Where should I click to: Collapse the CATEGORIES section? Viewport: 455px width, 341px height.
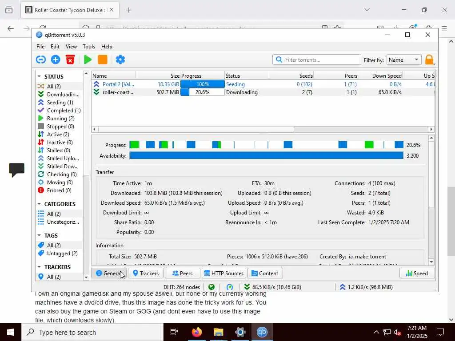coord(39,204)
